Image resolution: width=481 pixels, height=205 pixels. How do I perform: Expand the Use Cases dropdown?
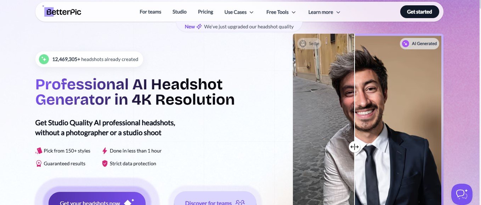pos(239,12)
